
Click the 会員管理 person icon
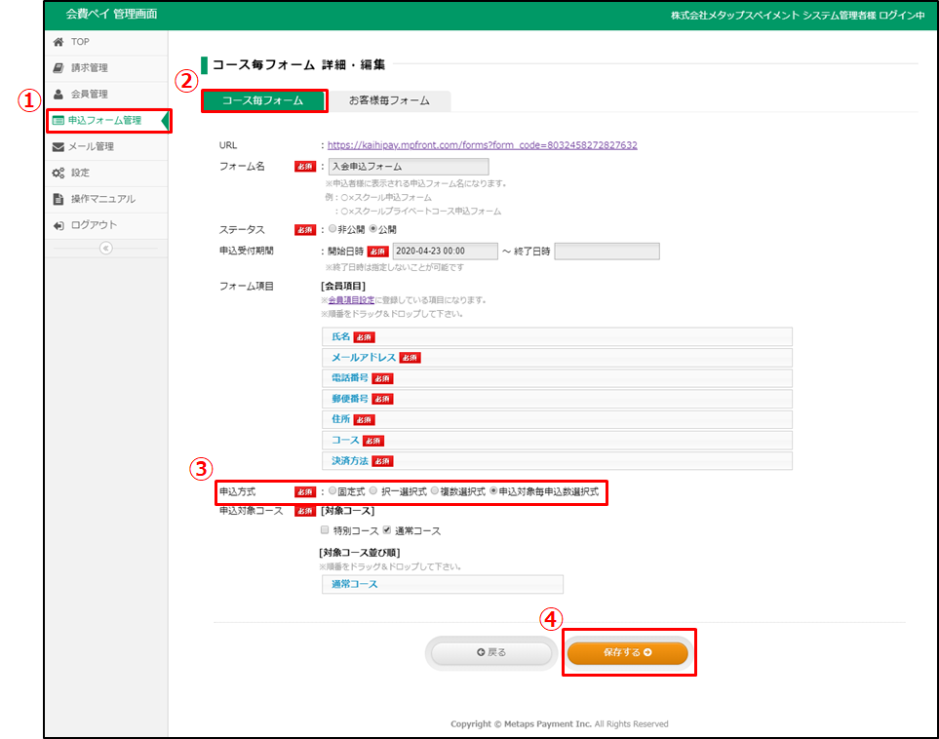(59, 95)
